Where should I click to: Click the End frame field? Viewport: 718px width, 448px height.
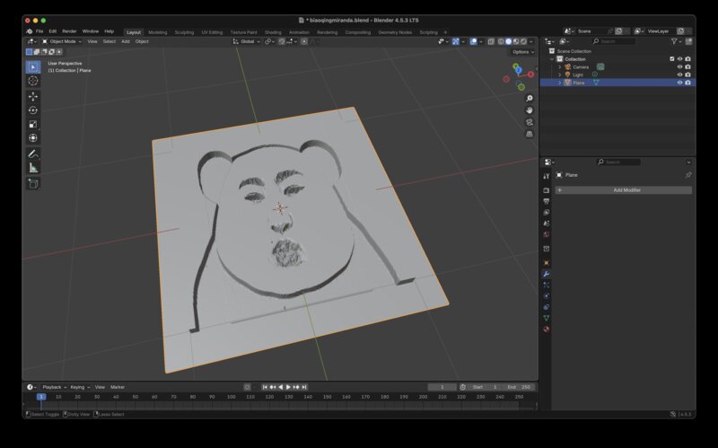tap(519, 387)
